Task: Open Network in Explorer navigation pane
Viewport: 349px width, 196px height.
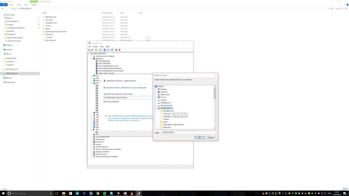Action: (9, 78)
